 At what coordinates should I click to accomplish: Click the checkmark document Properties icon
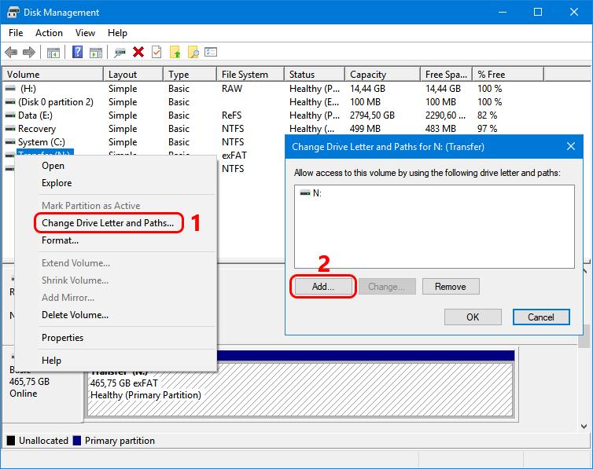coord(157,52)
